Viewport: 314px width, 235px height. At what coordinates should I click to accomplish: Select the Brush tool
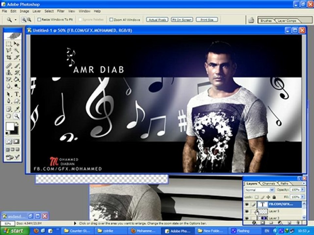(17, 65)
